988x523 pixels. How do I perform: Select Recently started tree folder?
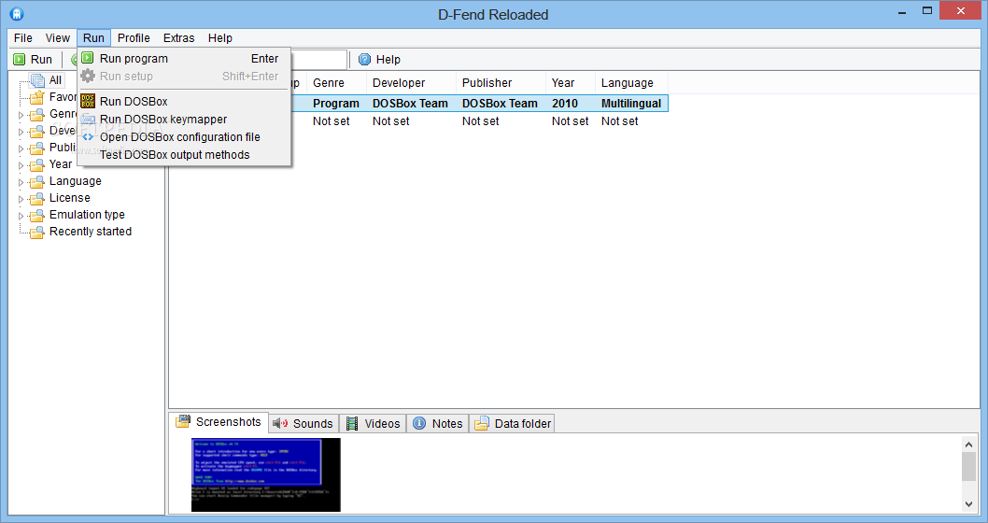pos(90,232)
